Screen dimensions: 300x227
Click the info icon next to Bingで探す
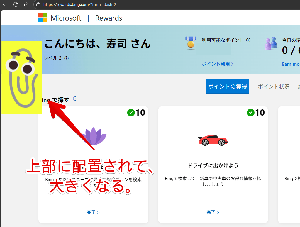point(75,99)
